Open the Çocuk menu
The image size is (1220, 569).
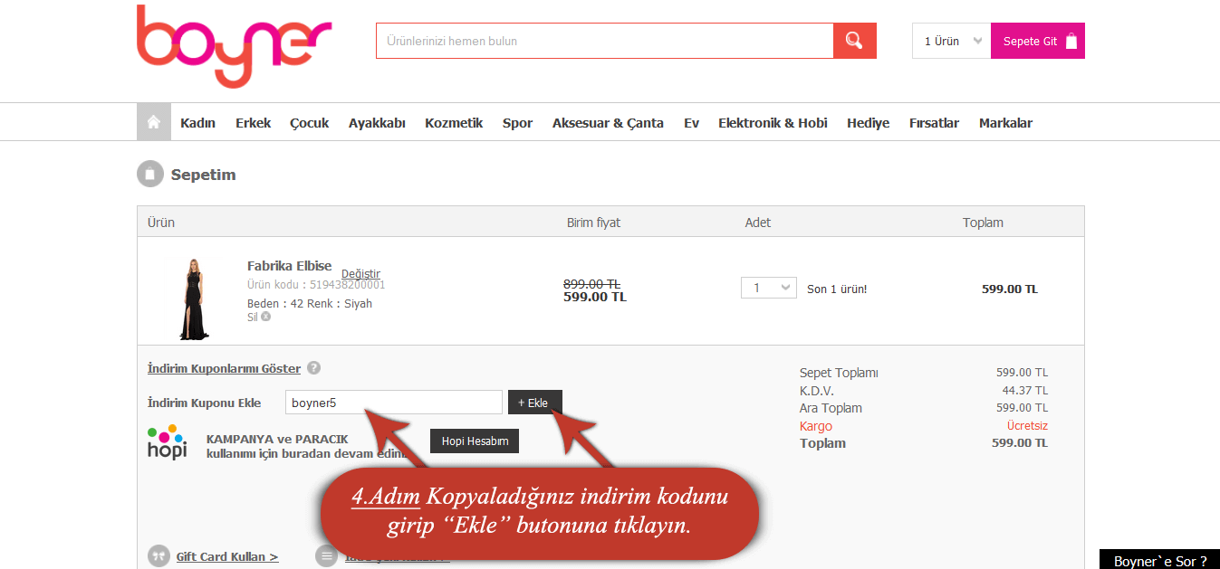[309, 123]
